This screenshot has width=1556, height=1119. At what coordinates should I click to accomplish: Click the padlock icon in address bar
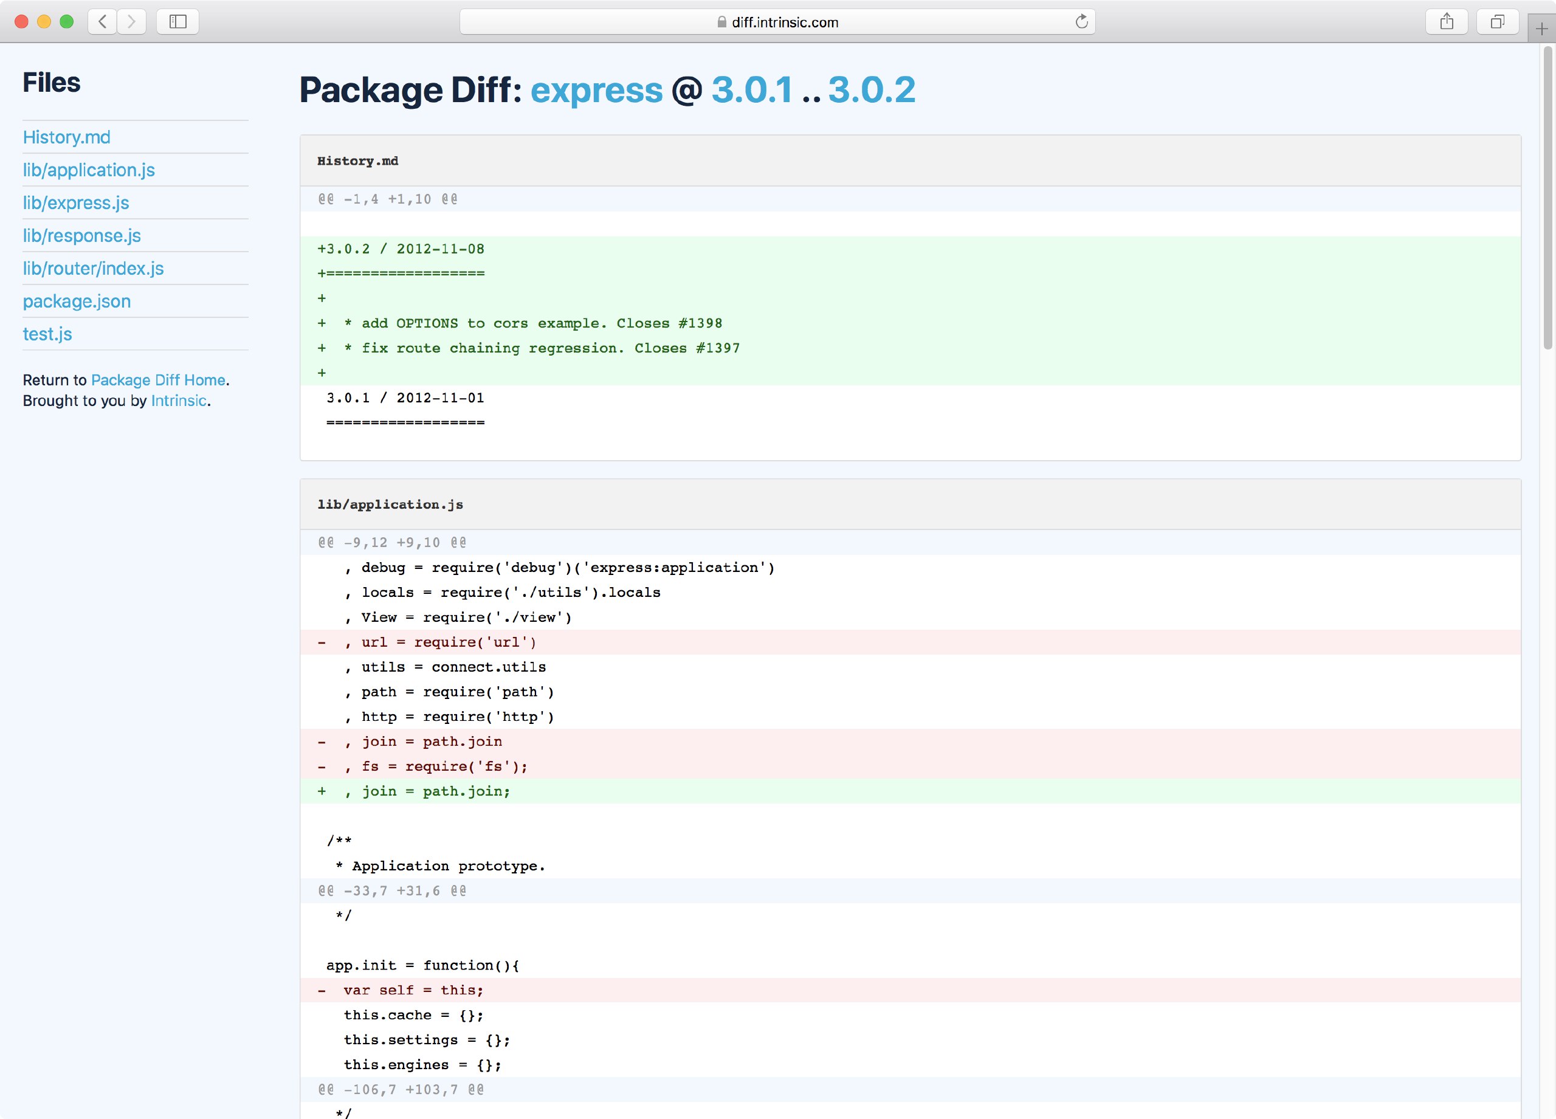(721, 22)
